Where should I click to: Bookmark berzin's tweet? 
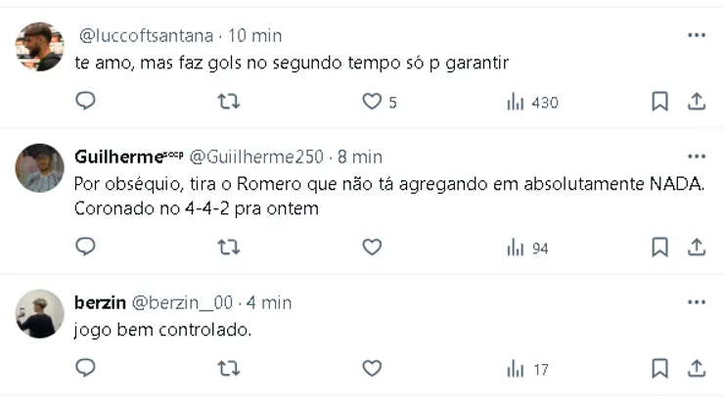pyautogui.click(x=660, y=369)
